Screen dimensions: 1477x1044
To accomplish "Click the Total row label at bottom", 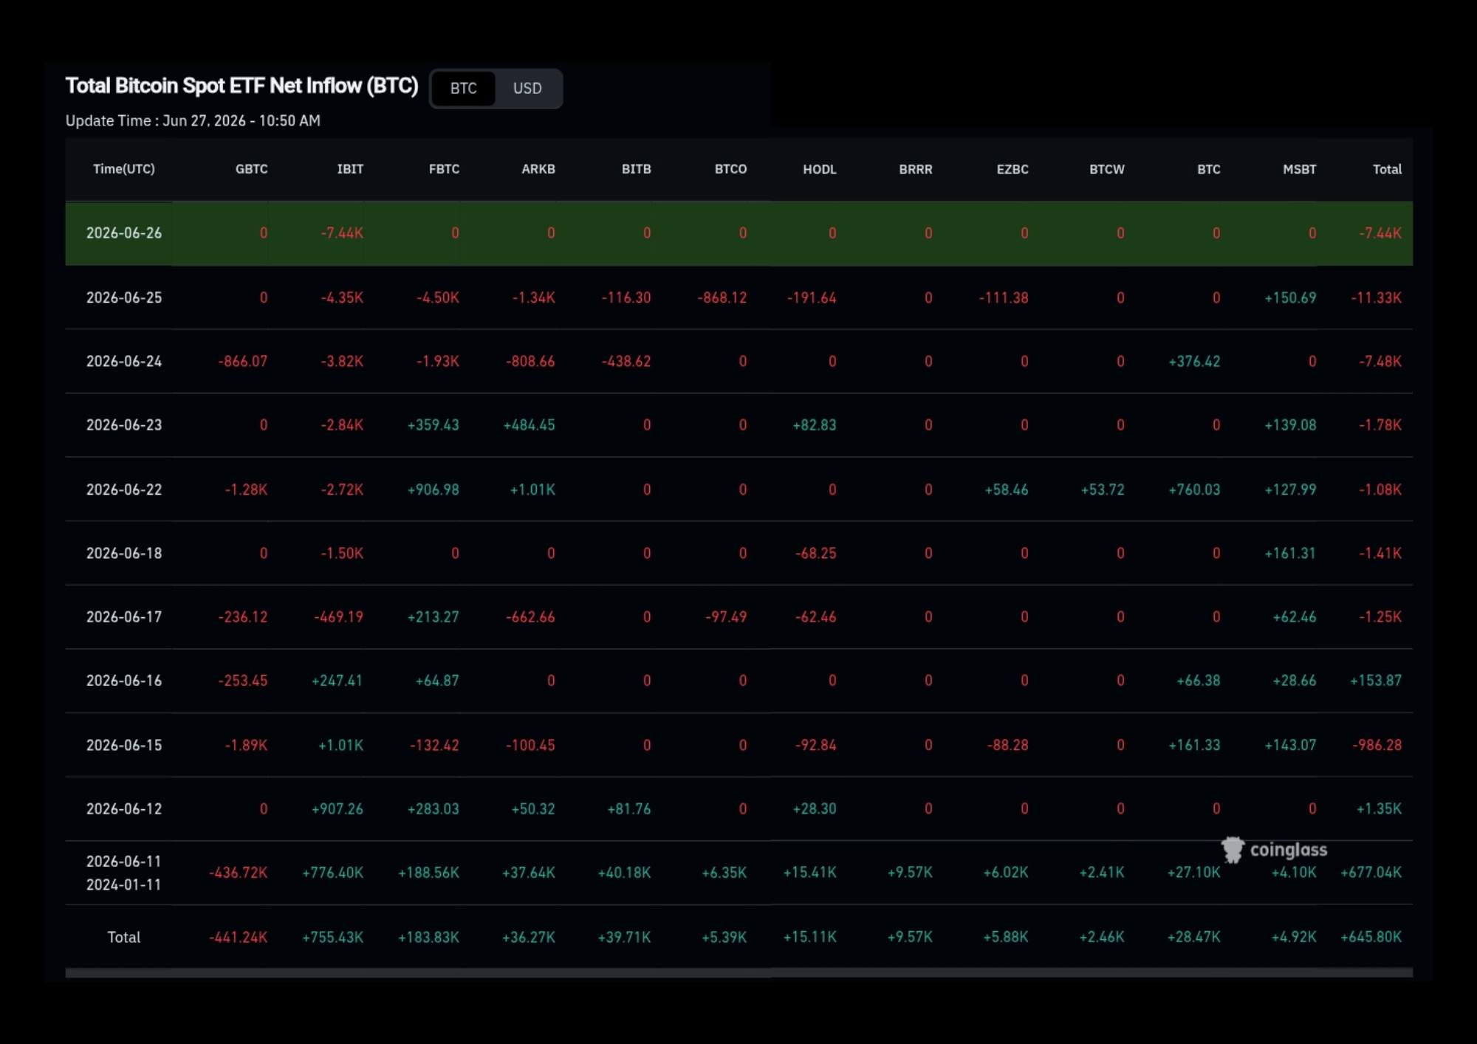I will point(124,937).
